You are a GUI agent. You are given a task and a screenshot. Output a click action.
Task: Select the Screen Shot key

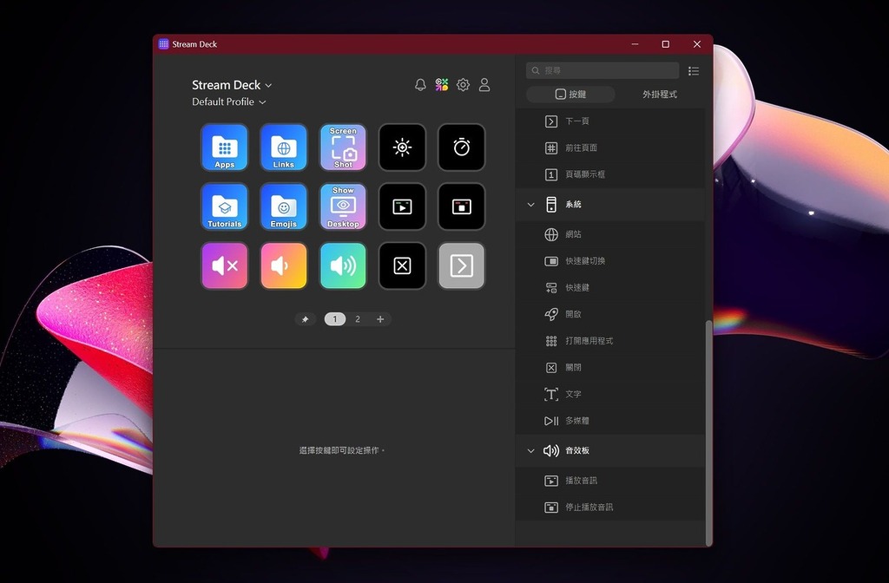click(x=343, y=147)
